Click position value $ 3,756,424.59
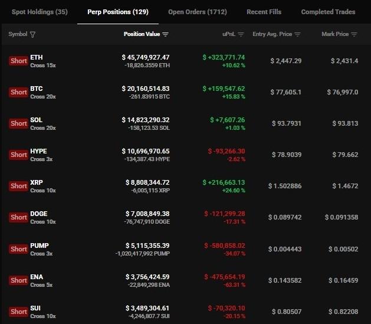371x324 pixels. click(x=147, y=277)
